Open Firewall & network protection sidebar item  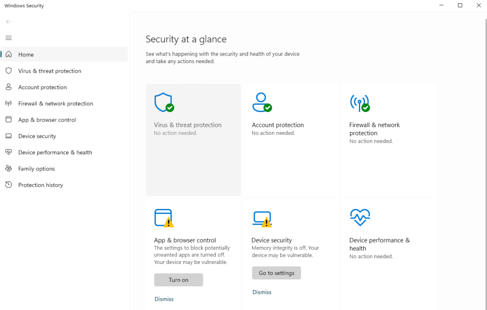tap(64, 103)
